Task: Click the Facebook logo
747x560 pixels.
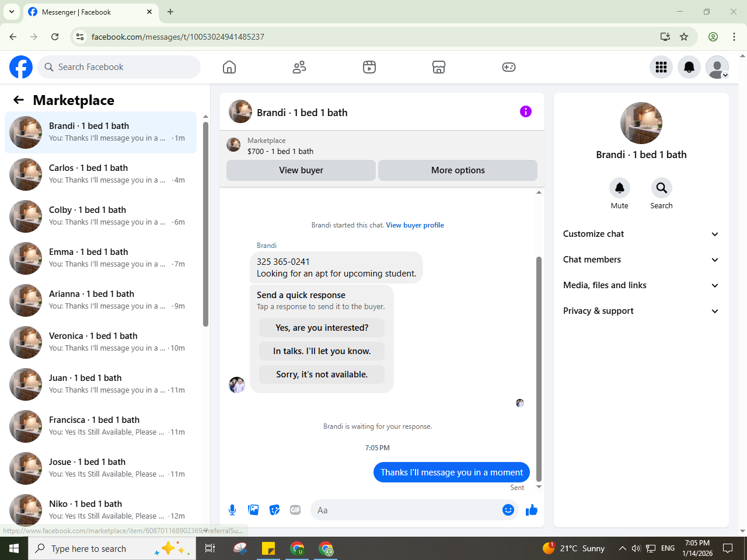Action: 21,67
